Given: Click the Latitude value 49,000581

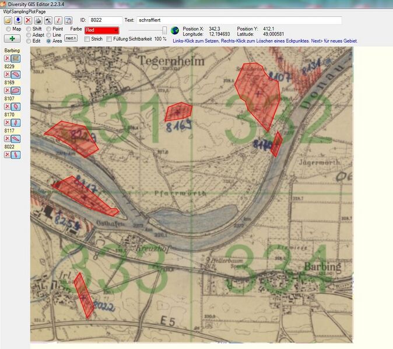Looking at the screenshot, I should click(273, 34).
